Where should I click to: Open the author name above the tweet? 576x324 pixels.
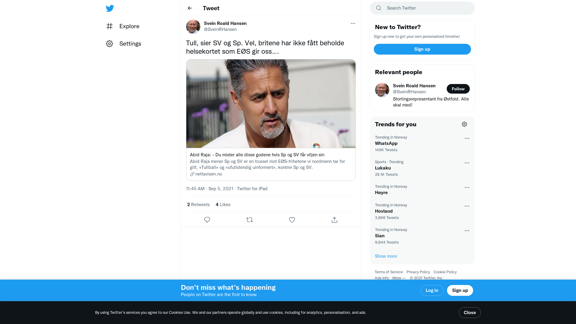click(x=225, y=23)
